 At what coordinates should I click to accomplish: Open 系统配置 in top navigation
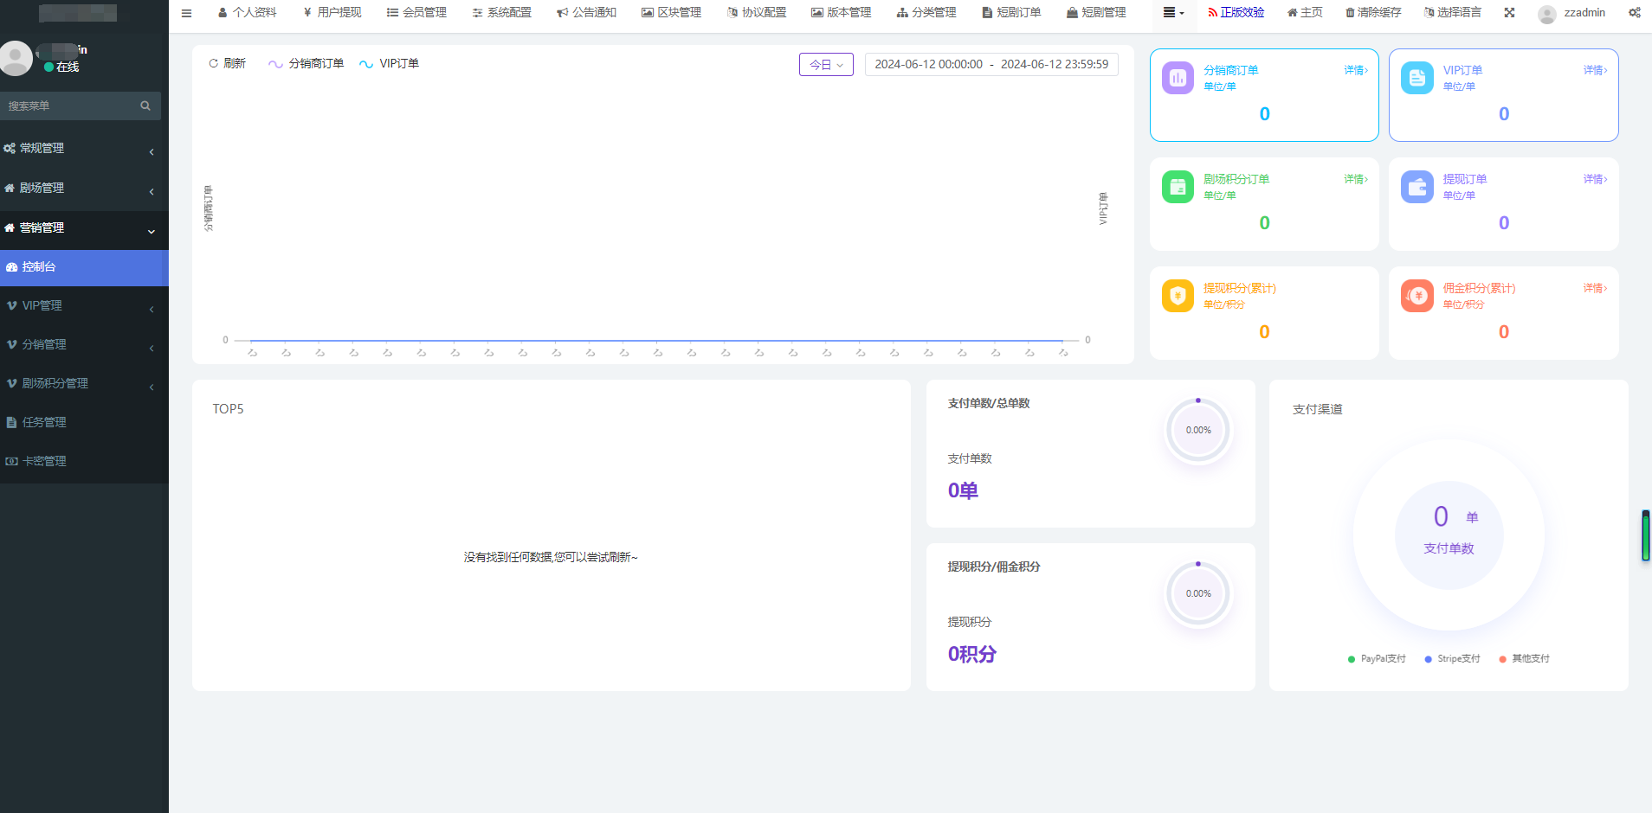point(502,13)
